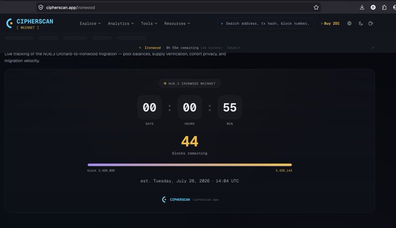Click the NU6.3 IRONWOOD MAINNET badge
The height and width of the screenshot is (228, 396).
(x=190, y=84)
